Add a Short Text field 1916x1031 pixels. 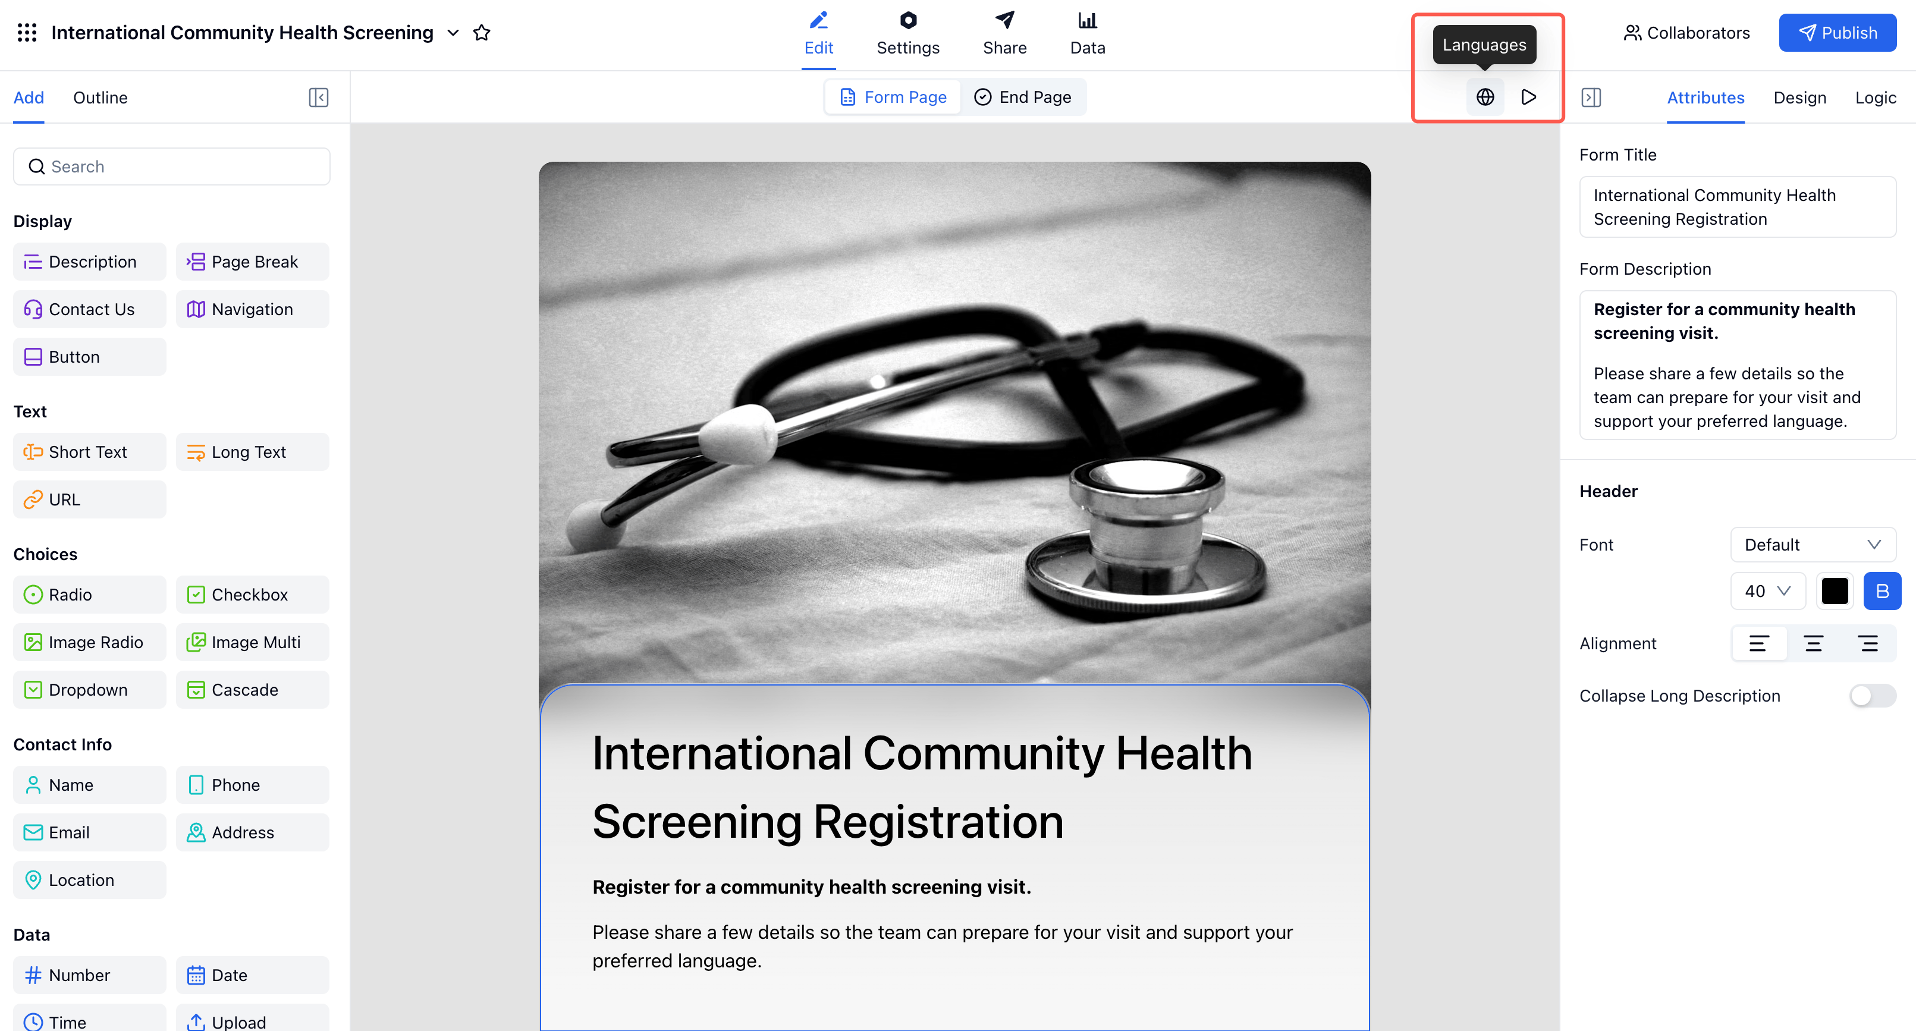click(x=89, y=452)
